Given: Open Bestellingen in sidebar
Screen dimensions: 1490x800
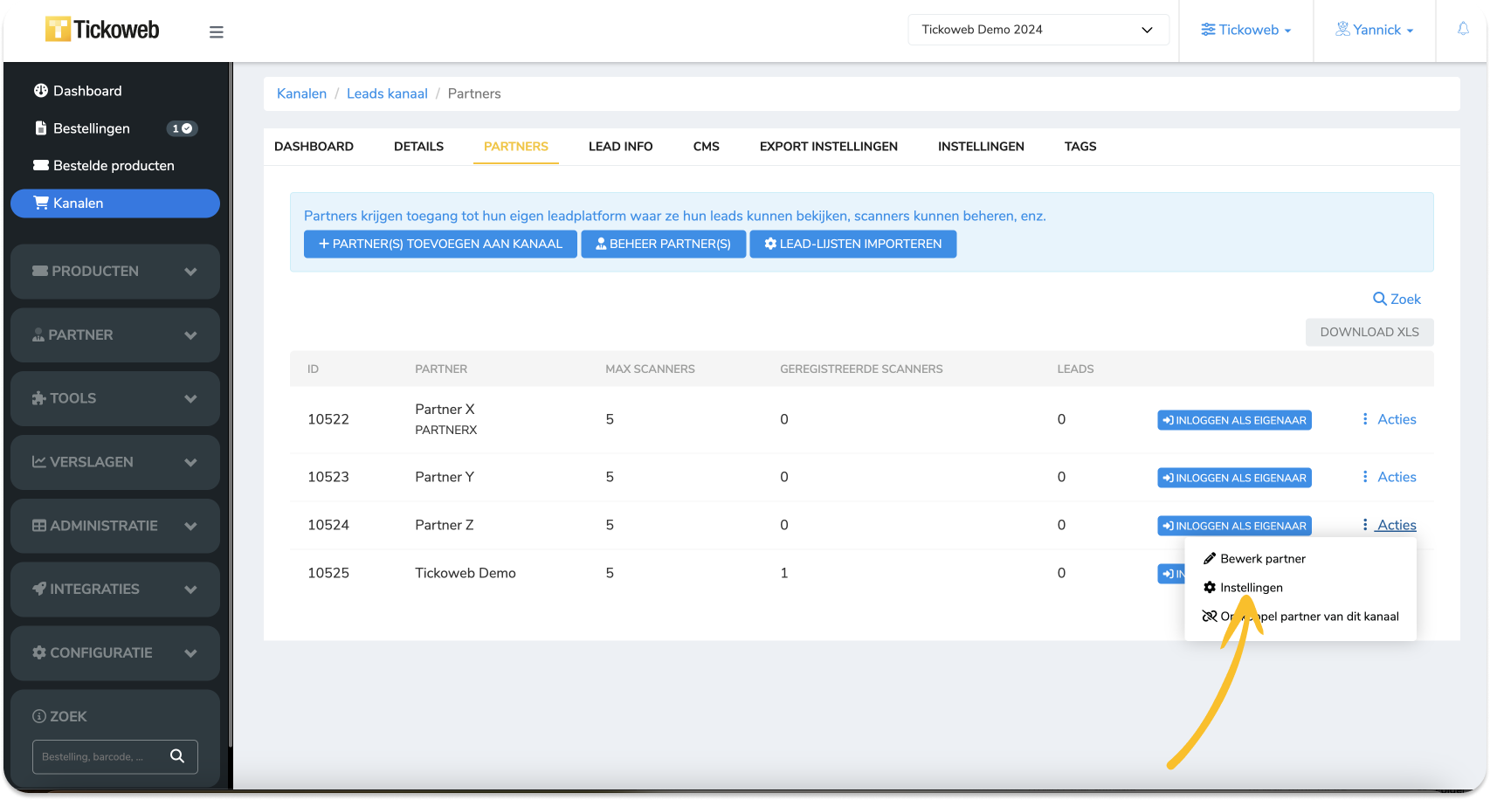Looking at the screenshot, I should (x=82, y=128).
